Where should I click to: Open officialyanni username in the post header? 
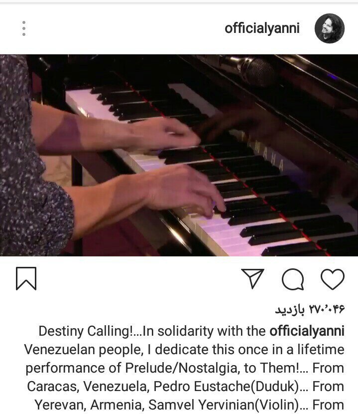tap(262, 28)
